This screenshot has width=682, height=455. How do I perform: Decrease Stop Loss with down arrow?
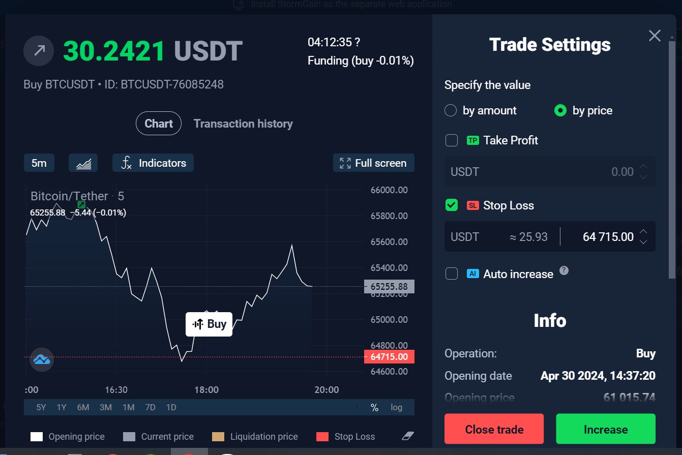643,242
